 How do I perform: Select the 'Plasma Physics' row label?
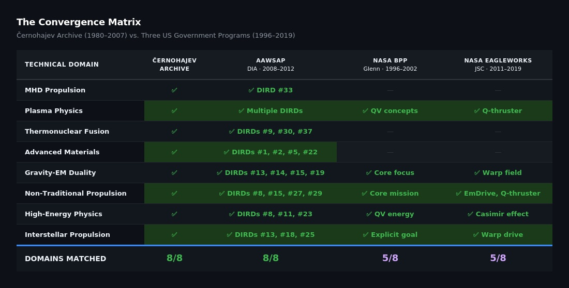(54, 111)
